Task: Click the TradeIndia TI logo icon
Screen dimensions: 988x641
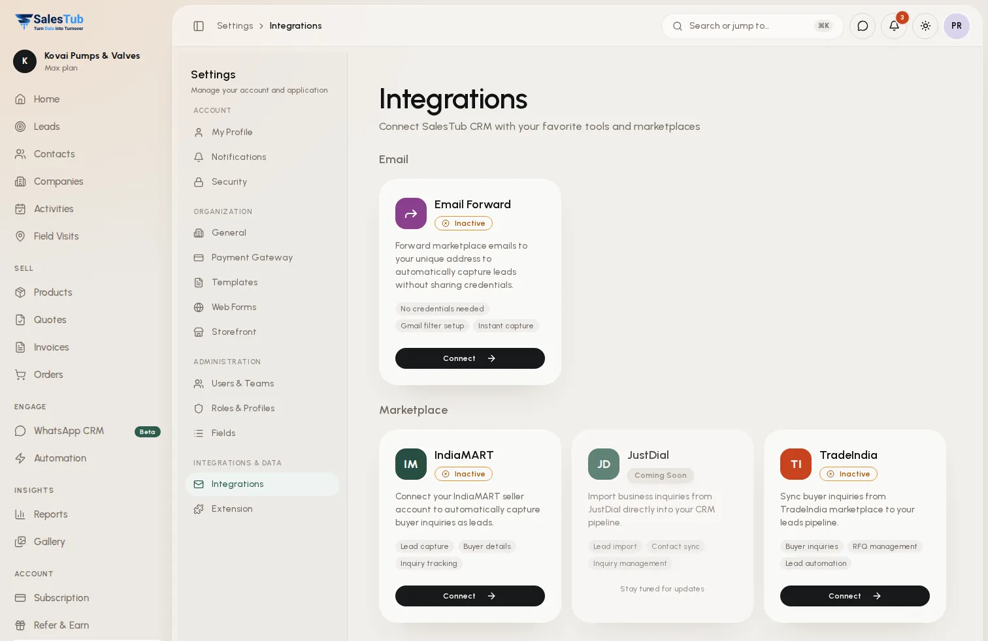Action: pos(796,464)
